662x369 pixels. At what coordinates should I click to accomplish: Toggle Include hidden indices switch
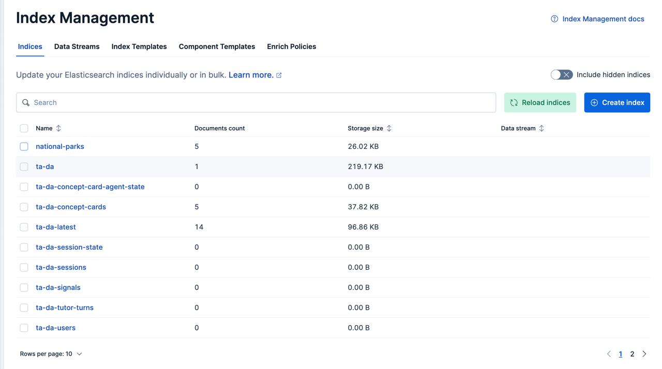click(562, 75)
